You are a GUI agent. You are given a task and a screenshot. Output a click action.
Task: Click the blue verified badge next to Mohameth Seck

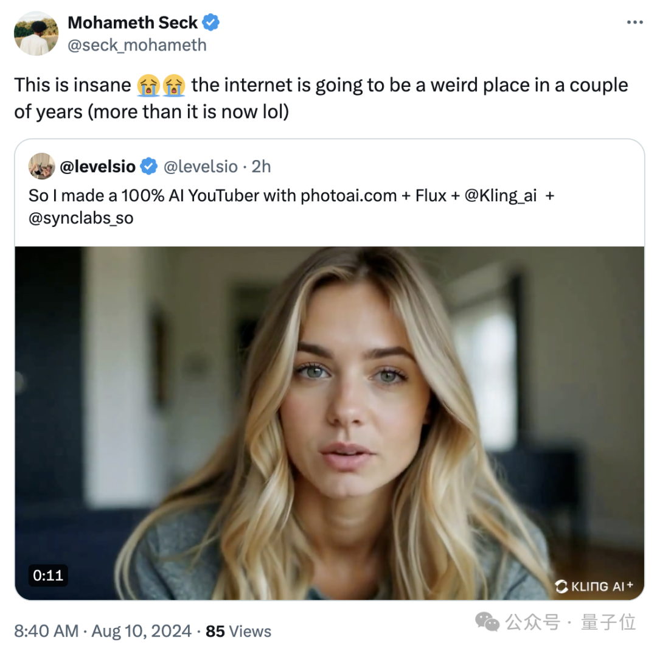coord(211,23)
